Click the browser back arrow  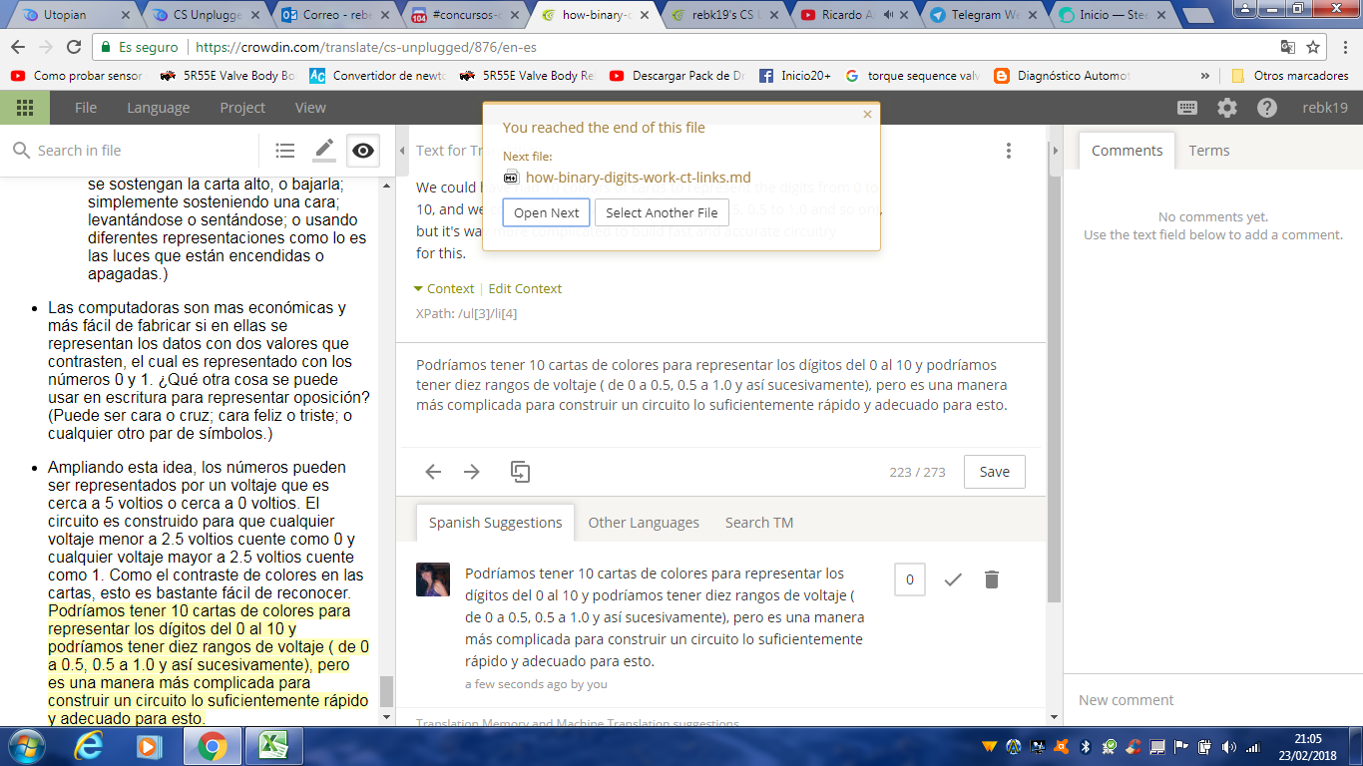pyautogui.click(x=18, y=47)
